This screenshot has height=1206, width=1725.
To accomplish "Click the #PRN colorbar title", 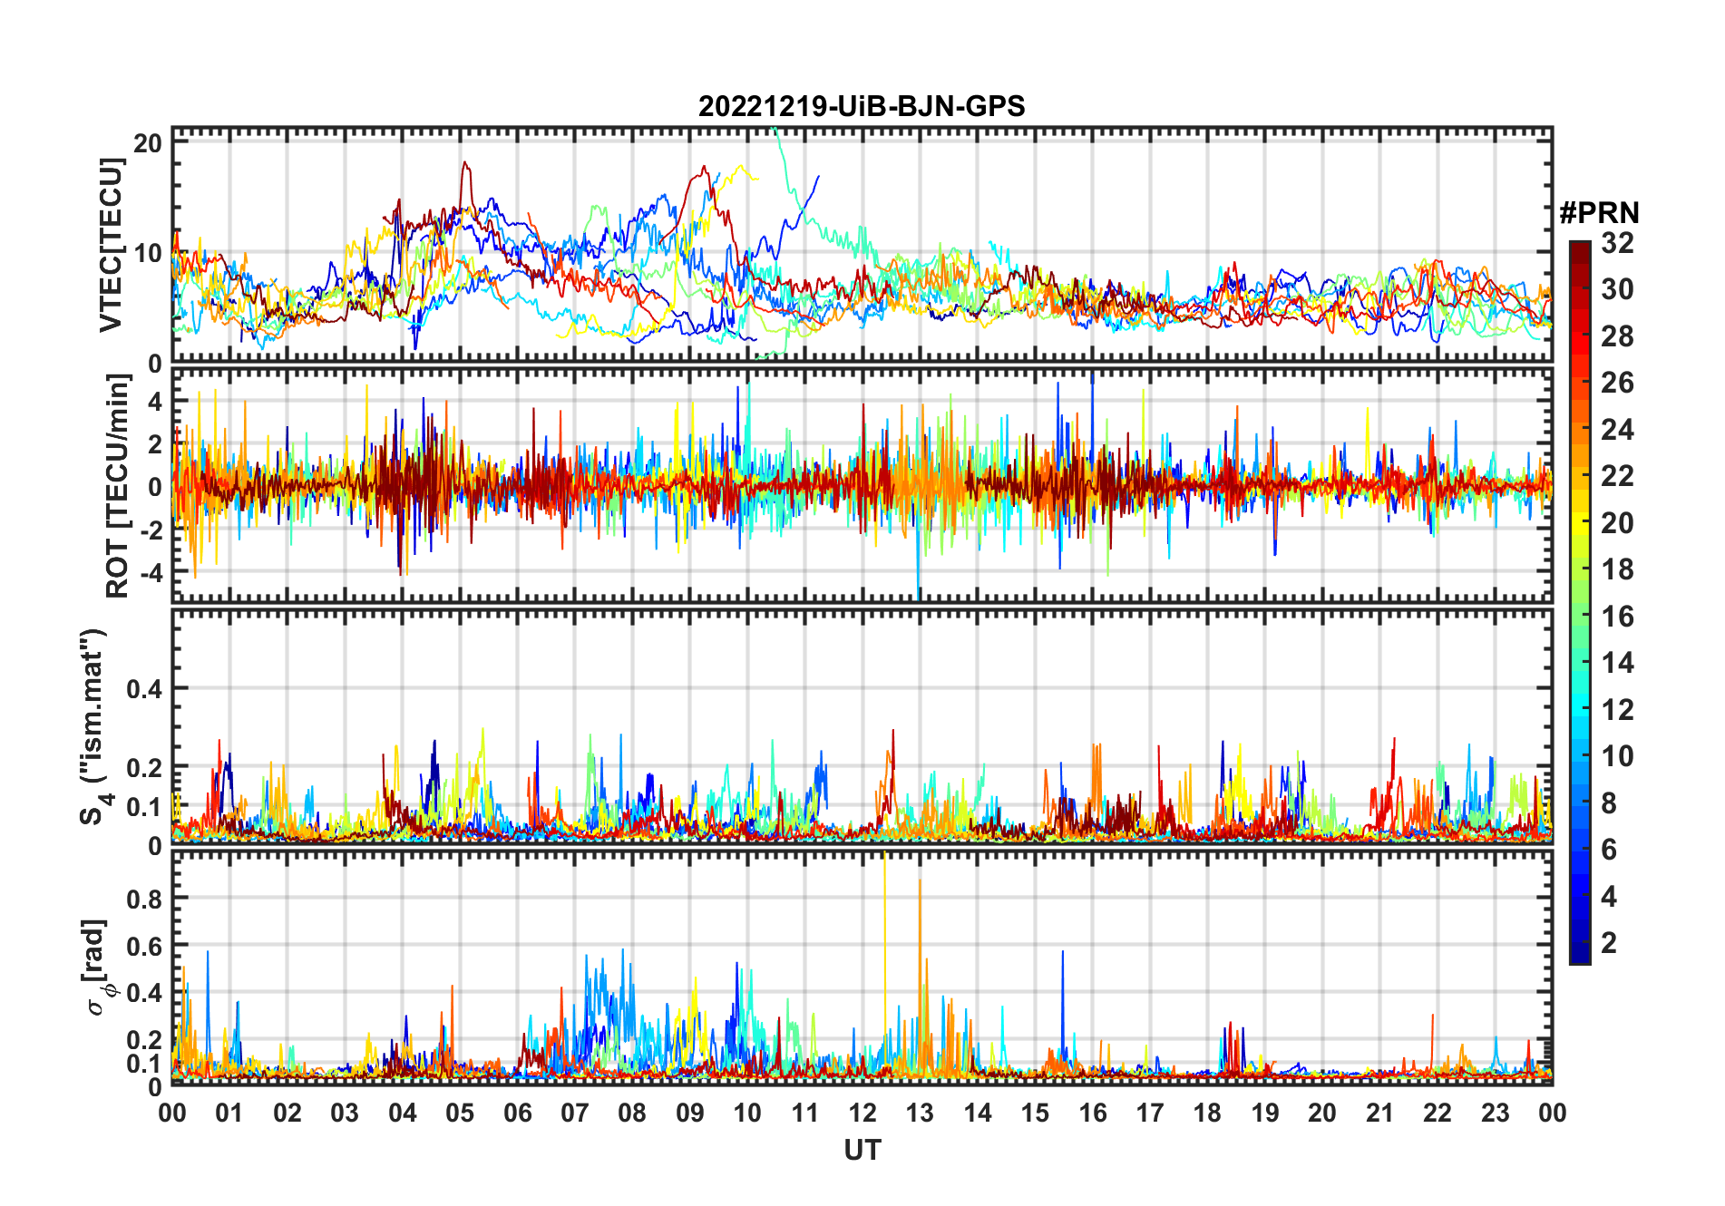I will click(1599, 212).
